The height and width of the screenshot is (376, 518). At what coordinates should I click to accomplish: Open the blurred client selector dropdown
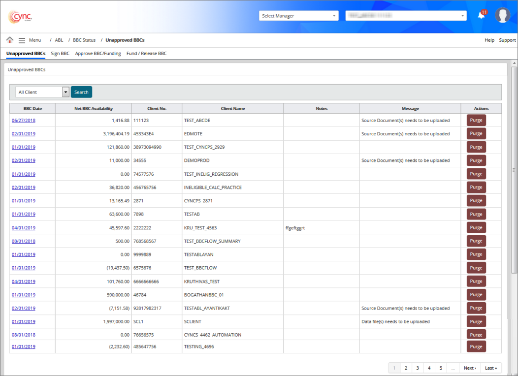(x=406, y=16)
